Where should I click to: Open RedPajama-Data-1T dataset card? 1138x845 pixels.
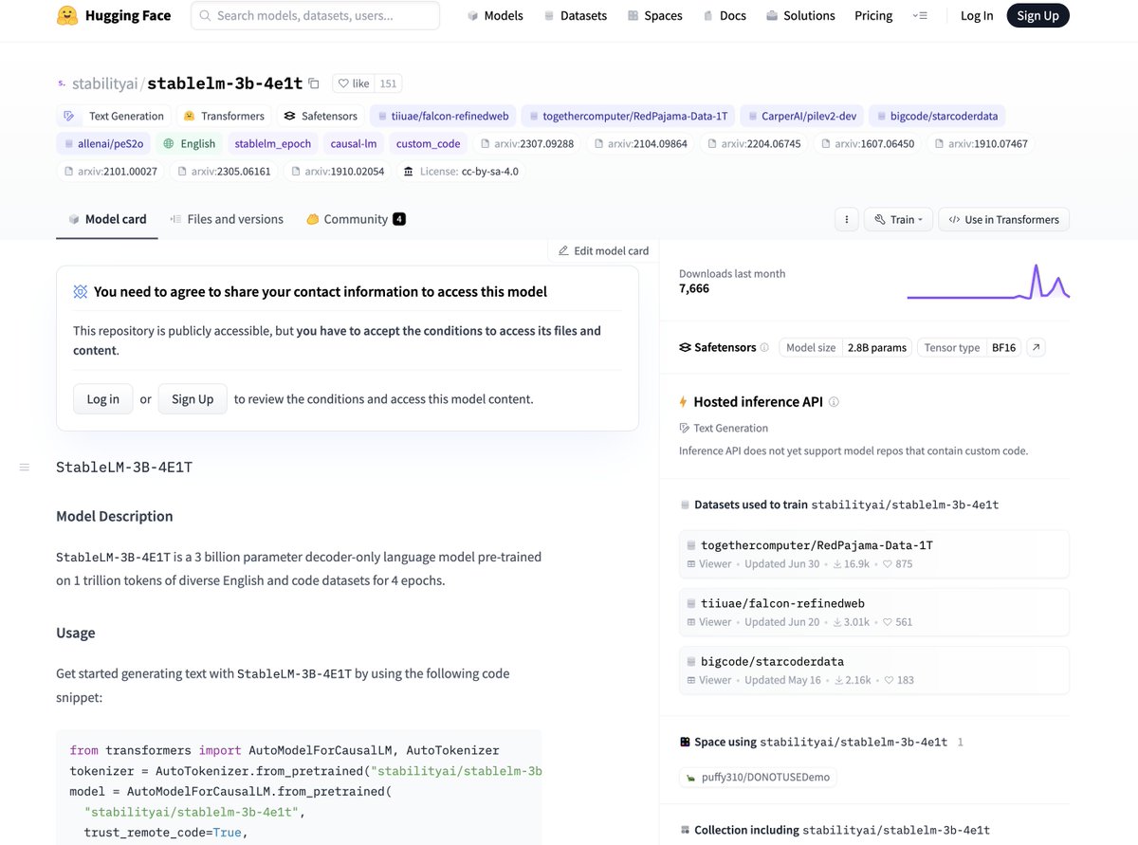click(873, 554)
